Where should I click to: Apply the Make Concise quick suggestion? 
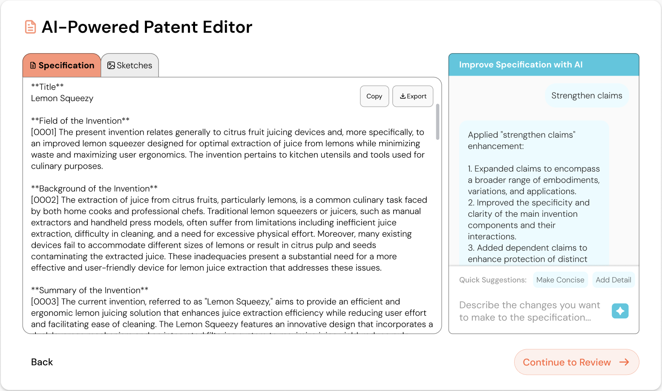(560, 280)
